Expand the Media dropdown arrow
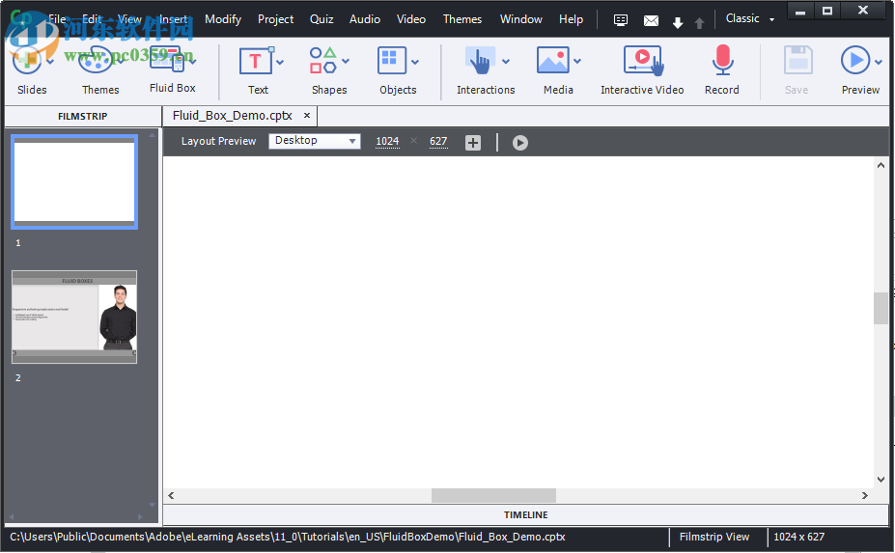Screen dimensions: 895x553 click(577, 61)
